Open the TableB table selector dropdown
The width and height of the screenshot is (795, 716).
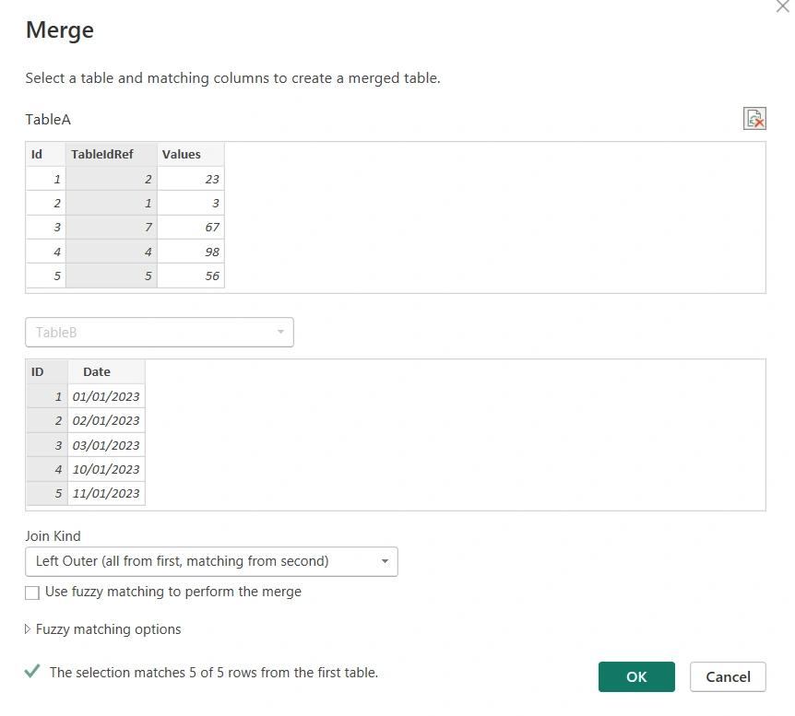pos(160,333)
